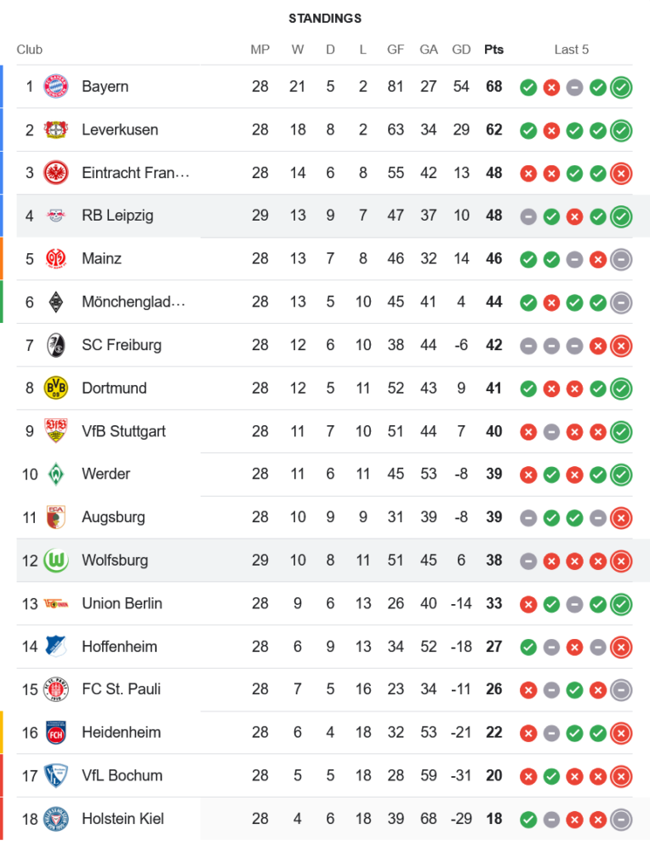The width and height of the screenshot is (650, 852).
Task: Open the Mönchengladbach team name link
Action: pos(134,302)
